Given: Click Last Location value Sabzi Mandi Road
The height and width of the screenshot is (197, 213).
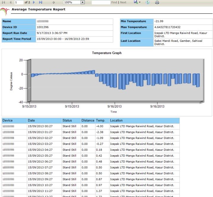Looking at the screenshot, I should 178,42.
